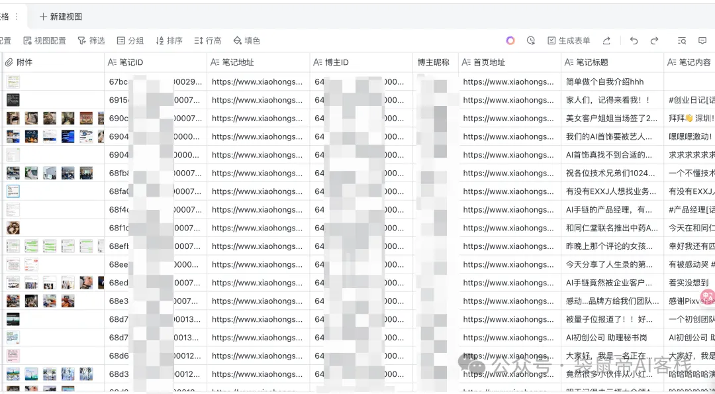
Task: Open the history clock icon in toolbar
Action: [x=530, y=40]
